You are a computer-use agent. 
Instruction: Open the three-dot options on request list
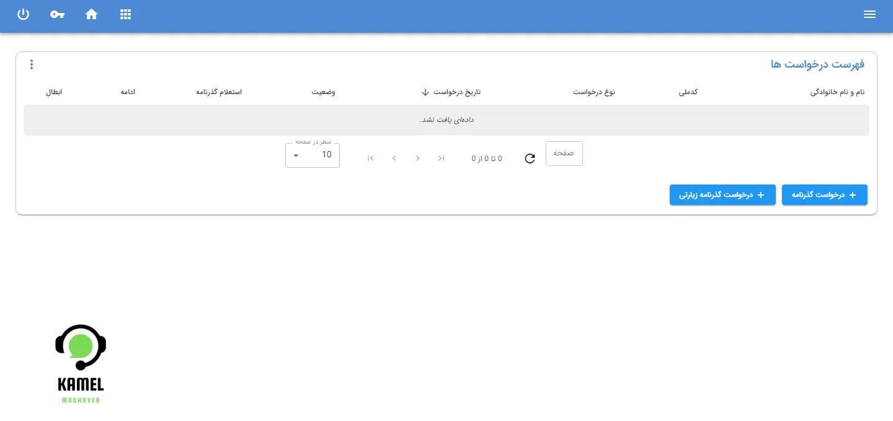tap(32, 64)
